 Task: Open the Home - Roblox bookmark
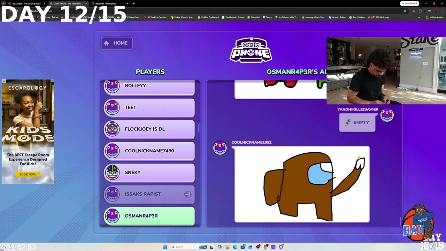(x=338, y=17)
